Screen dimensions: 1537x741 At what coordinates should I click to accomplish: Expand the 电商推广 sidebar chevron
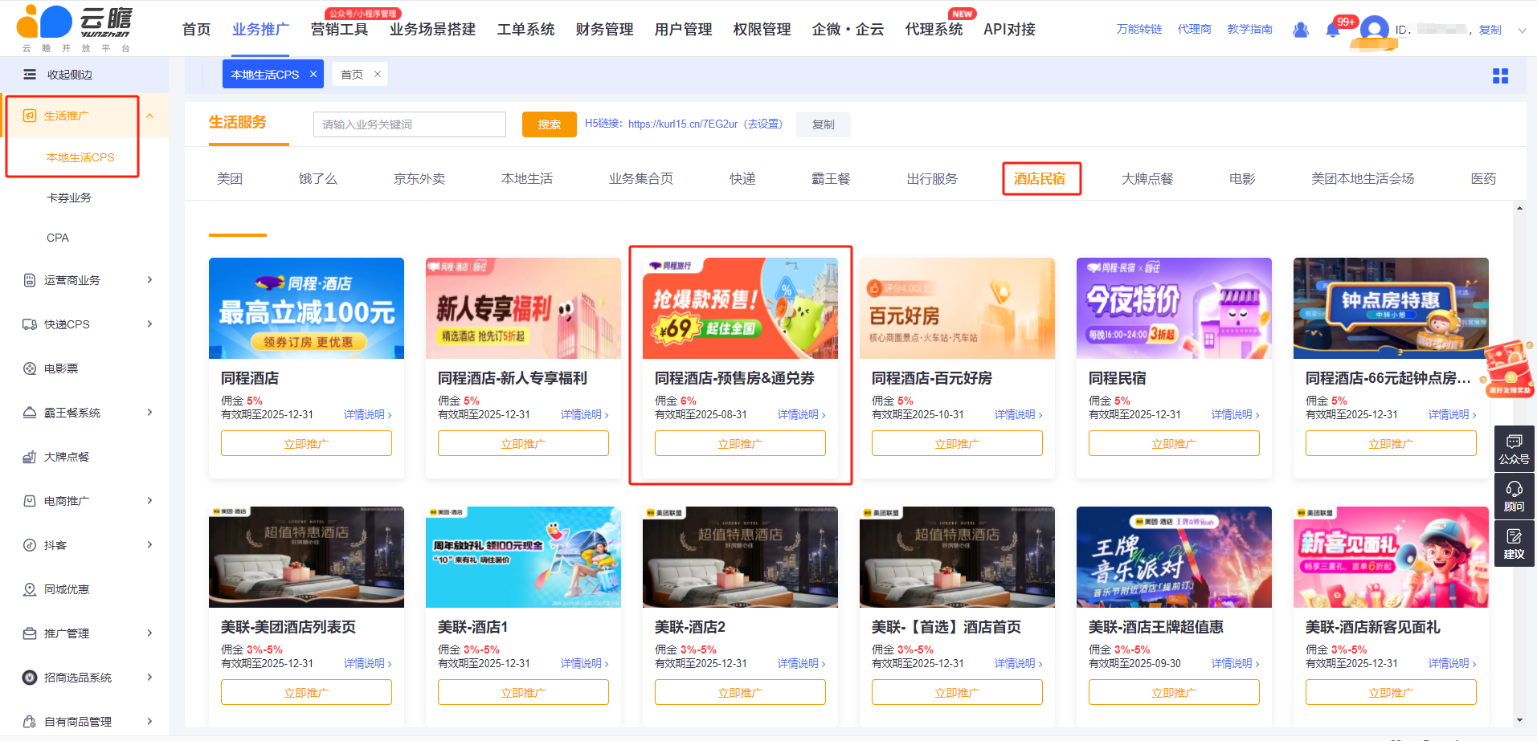click(150, 501)
